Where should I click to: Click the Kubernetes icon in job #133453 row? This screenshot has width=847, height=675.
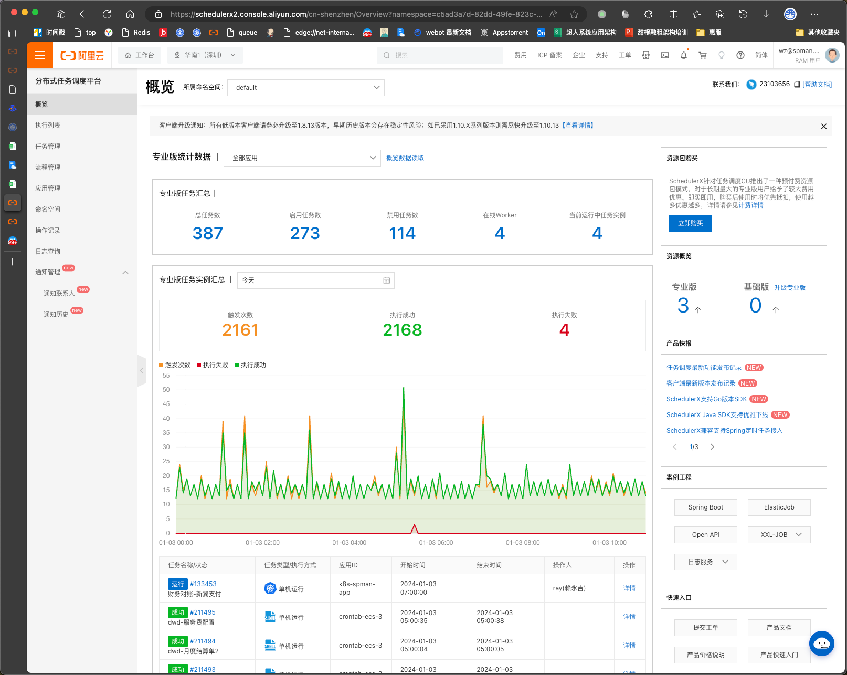pos(270,588)
